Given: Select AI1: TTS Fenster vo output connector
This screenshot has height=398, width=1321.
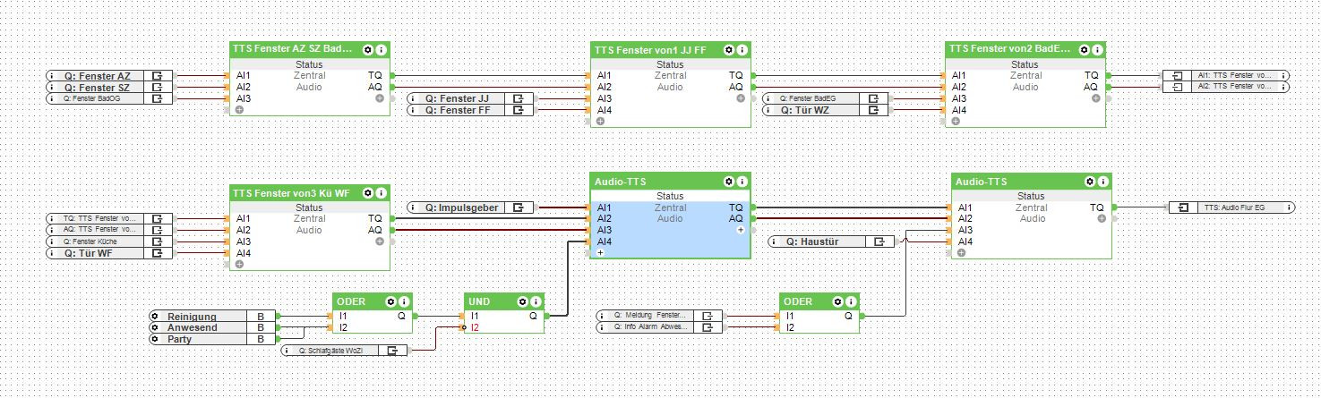Looking at the screenshot, I should pos(1227,76).
